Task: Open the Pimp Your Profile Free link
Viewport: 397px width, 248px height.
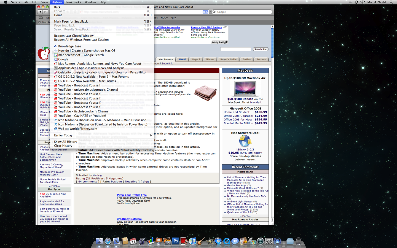Action: click(132, 195)
